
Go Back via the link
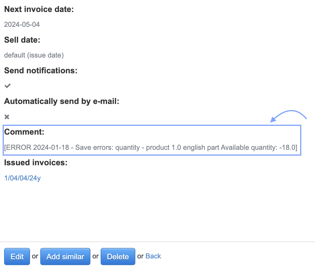click(x=153, y=256)
